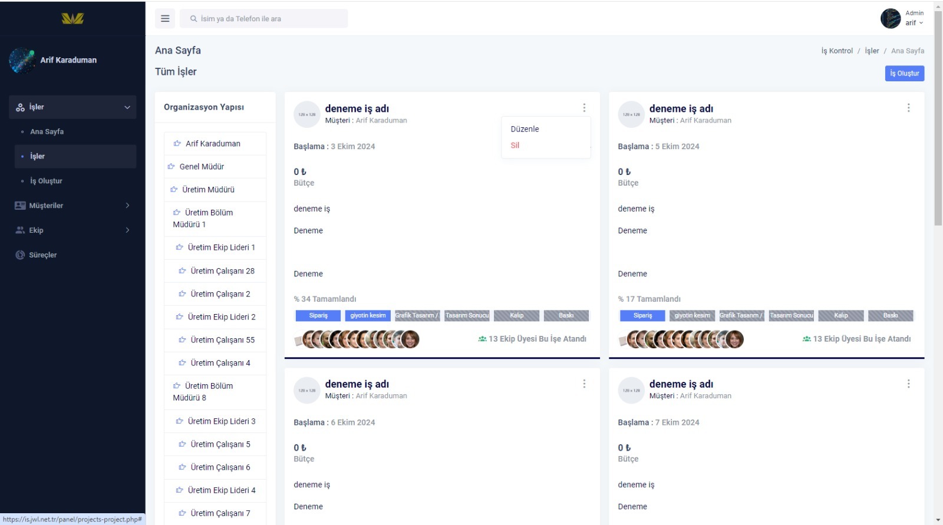Open three-dot menu on 5 Ekim job card
Image resolution: width=943 pixels, height=525 pixels.
pos(908,108)
